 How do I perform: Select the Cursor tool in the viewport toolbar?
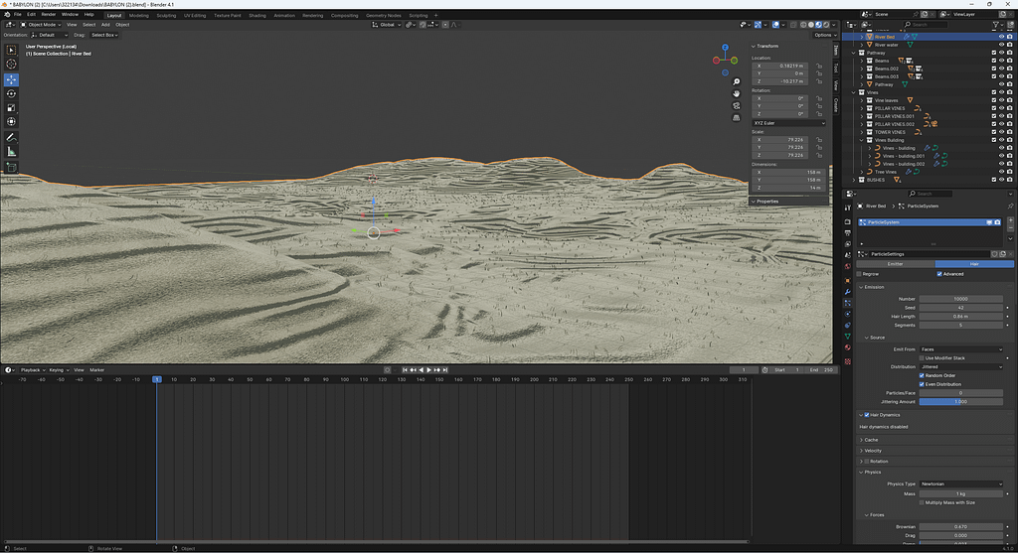tap(12, 64)
